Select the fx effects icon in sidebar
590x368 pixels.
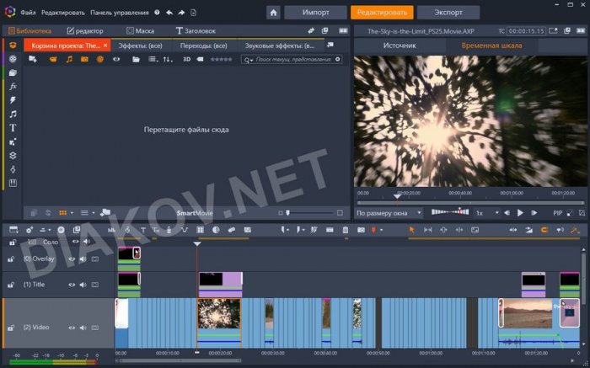coord(13,87)
